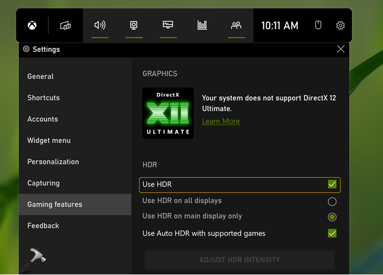
Task: Open the Resources bar chart icon
Action: coord(202,25)
